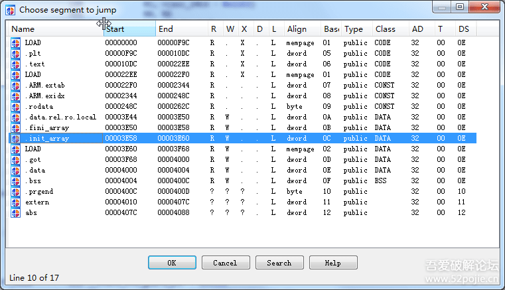Click the BSS class cell
This screenshot has width=505, height=290.
point(380,181)
